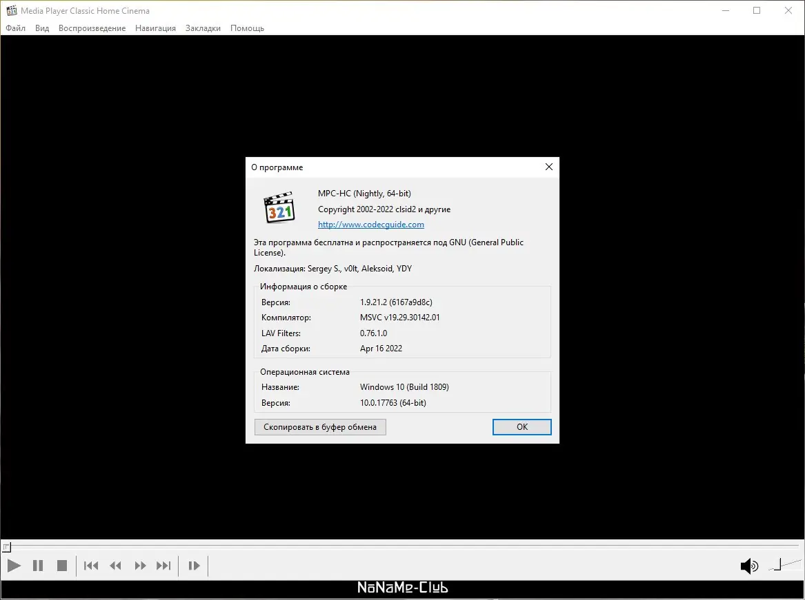The image size is (805, 600).
Task: Select build date Apr 16 2022
Action: (x=381, y=348)
